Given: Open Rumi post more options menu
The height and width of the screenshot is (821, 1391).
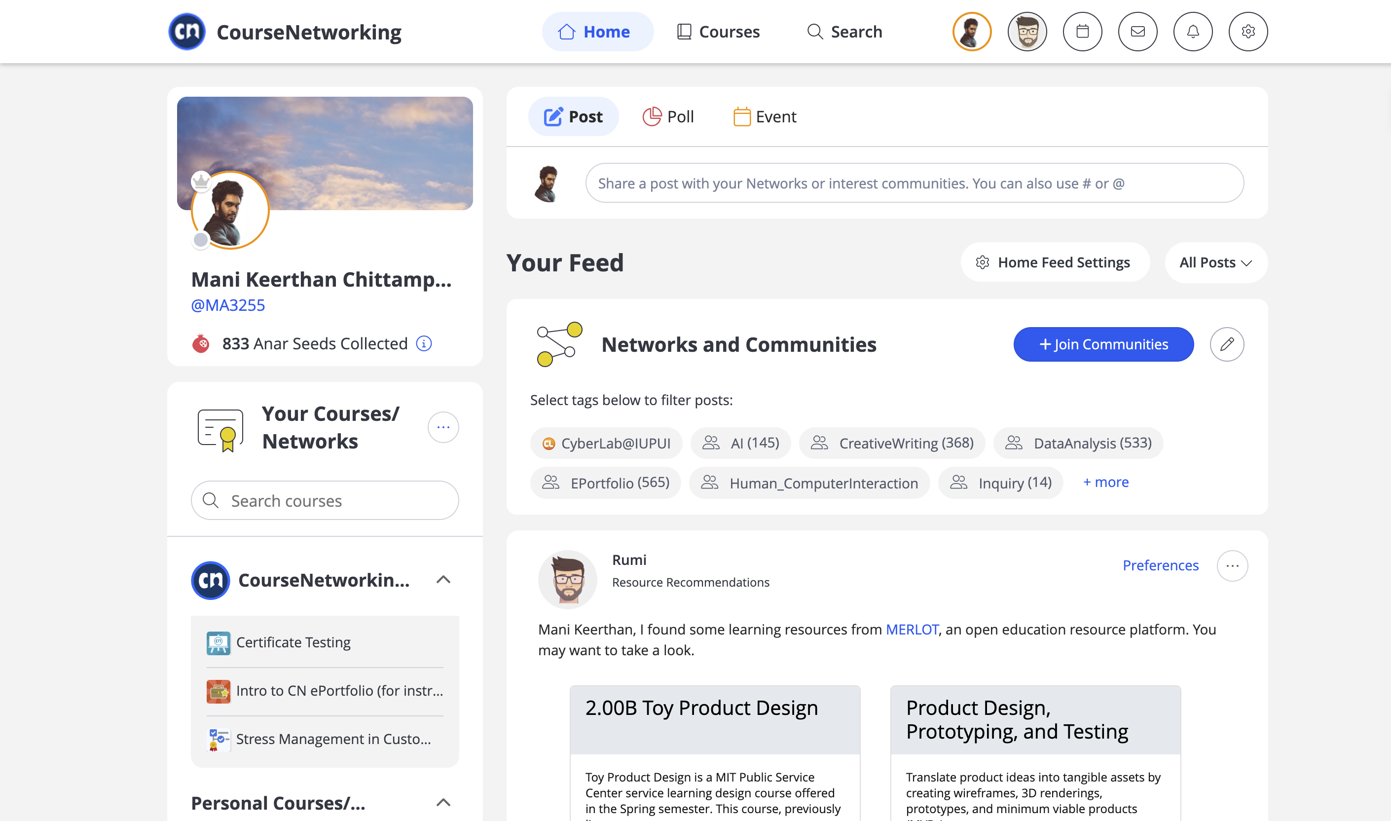Looking at the screenshot, I should (x=1232, y=565).
